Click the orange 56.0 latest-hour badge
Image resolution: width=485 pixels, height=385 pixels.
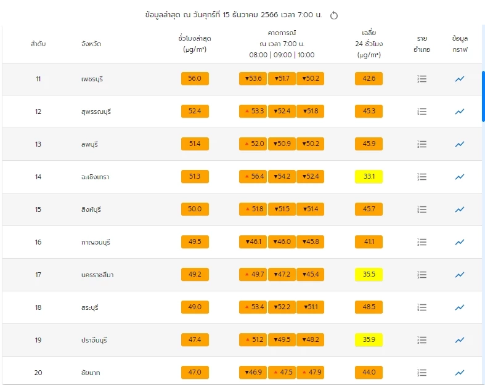(x=195, y=79)
